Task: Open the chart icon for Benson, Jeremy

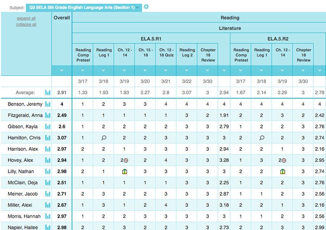Action: [x=48, y=104]
